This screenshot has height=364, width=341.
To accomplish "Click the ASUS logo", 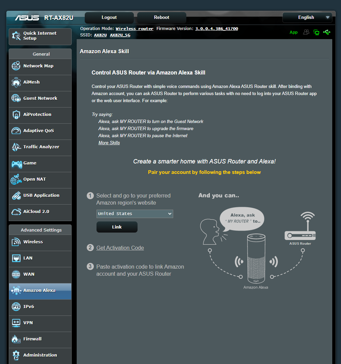I will click(x=27, y=18).
